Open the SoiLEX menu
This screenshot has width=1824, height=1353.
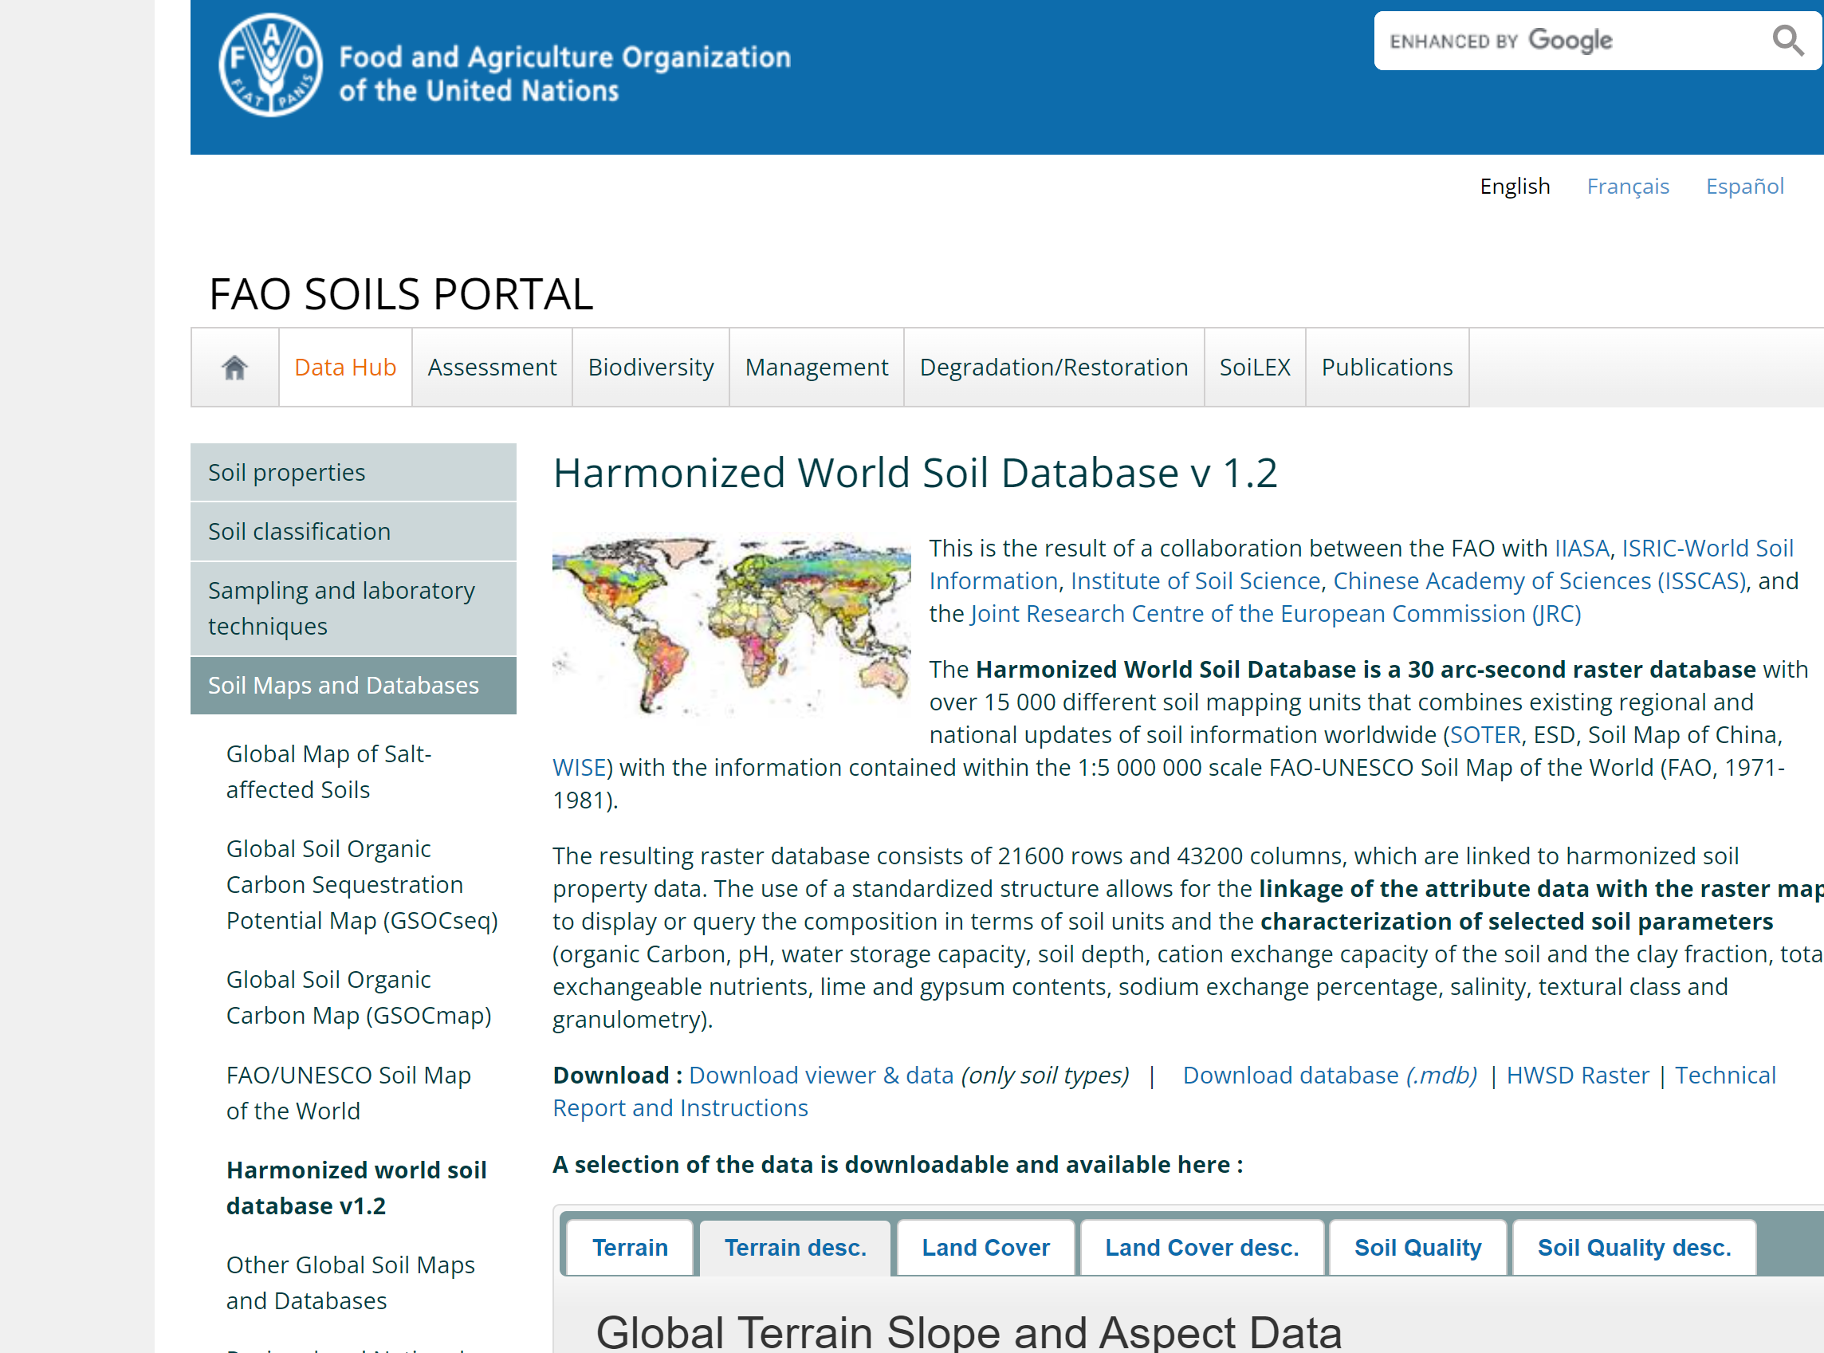pos(1254,367)
